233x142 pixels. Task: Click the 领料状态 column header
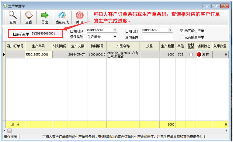[204, 46]
